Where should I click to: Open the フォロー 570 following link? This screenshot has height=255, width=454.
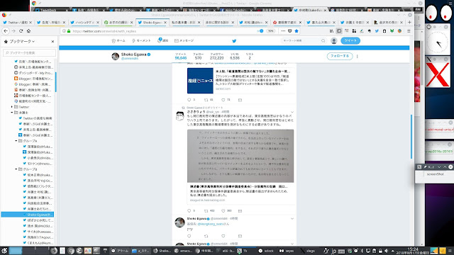pos(198,56)
